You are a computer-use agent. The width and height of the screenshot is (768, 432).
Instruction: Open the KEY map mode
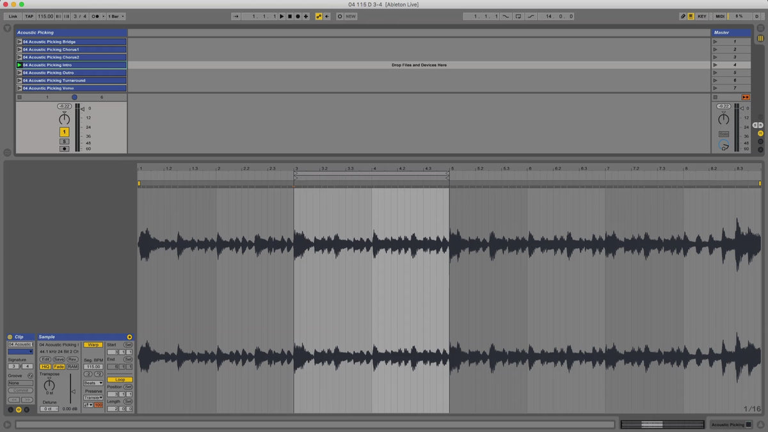(702, 16)
